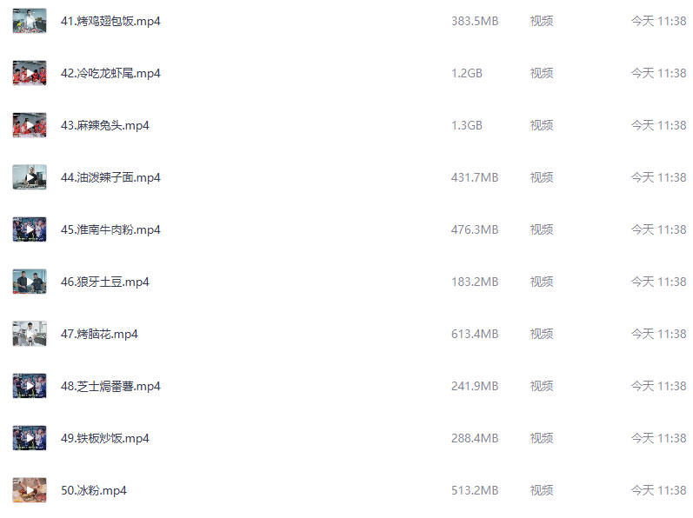693x518 pixels.
Task: Click the file name 45.淮南牛肉粉.mp4
Action: (x=110, y=229)
